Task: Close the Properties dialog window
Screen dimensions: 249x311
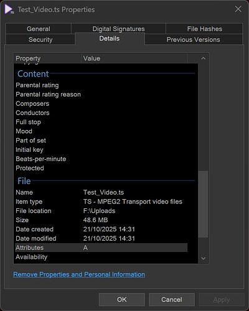Action: pos(238,9)
